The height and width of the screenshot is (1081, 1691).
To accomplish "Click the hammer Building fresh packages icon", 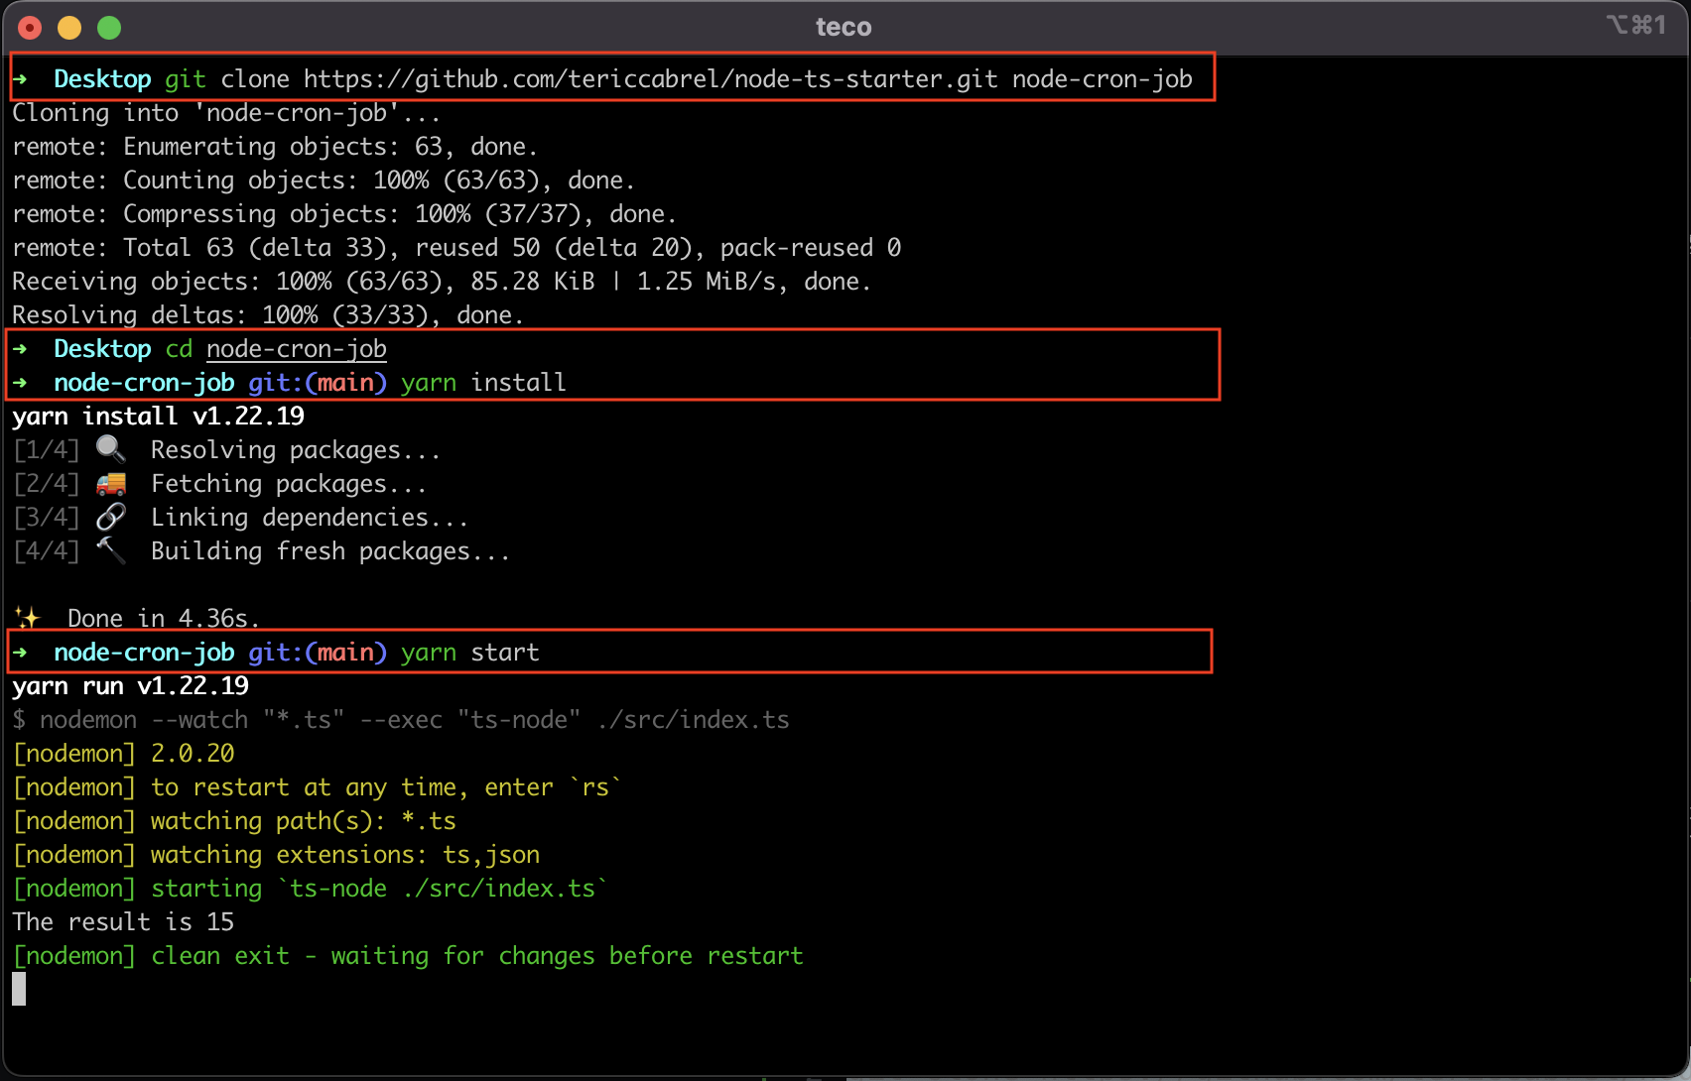I will click(x=111, y=550).
